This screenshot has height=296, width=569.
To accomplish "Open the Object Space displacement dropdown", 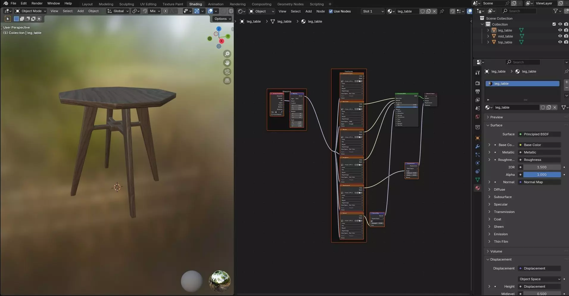I will click(540, 279).
